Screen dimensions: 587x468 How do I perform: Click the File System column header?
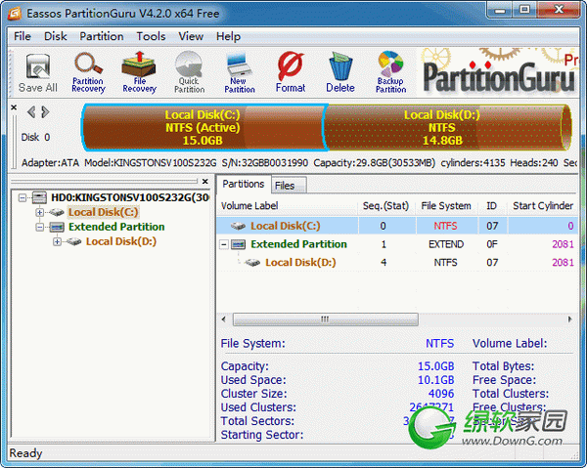[446, 206]
